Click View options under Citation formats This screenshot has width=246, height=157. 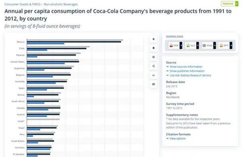[x=178, y=138]
